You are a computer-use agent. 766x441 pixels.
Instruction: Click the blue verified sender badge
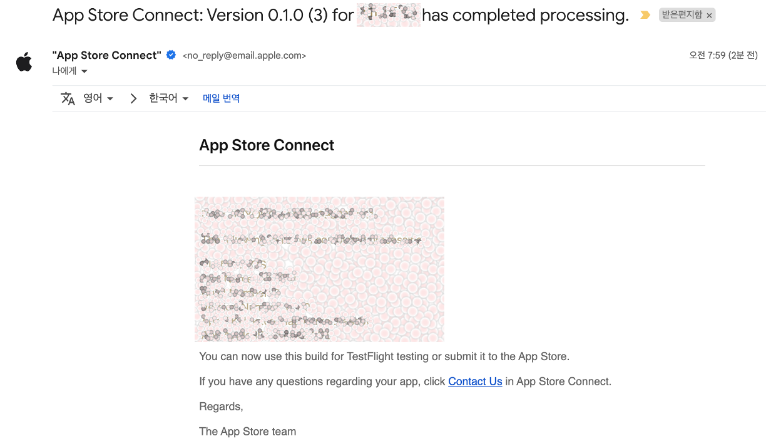click(171, 55)
